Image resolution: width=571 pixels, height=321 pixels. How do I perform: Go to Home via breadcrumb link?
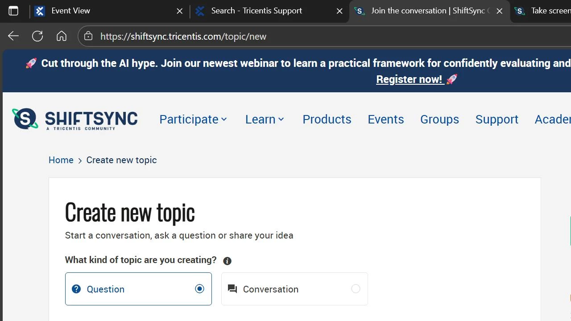[61, 160]
